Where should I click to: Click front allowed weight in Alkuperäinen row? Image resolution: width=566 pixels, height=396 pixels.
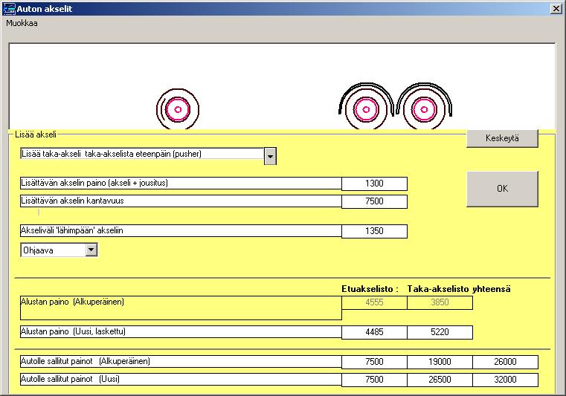pyautogui.click(x=374, y=362)
